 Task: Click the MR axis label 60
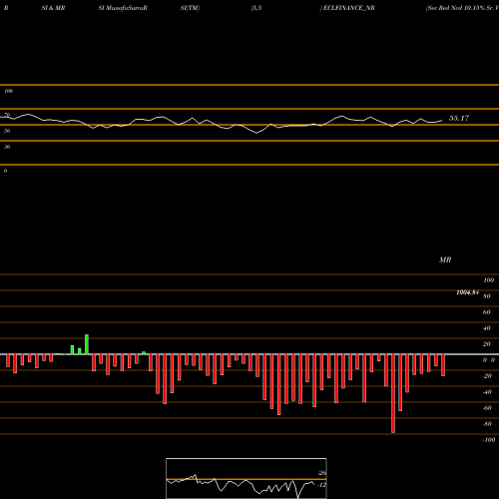tap(487, 312)
